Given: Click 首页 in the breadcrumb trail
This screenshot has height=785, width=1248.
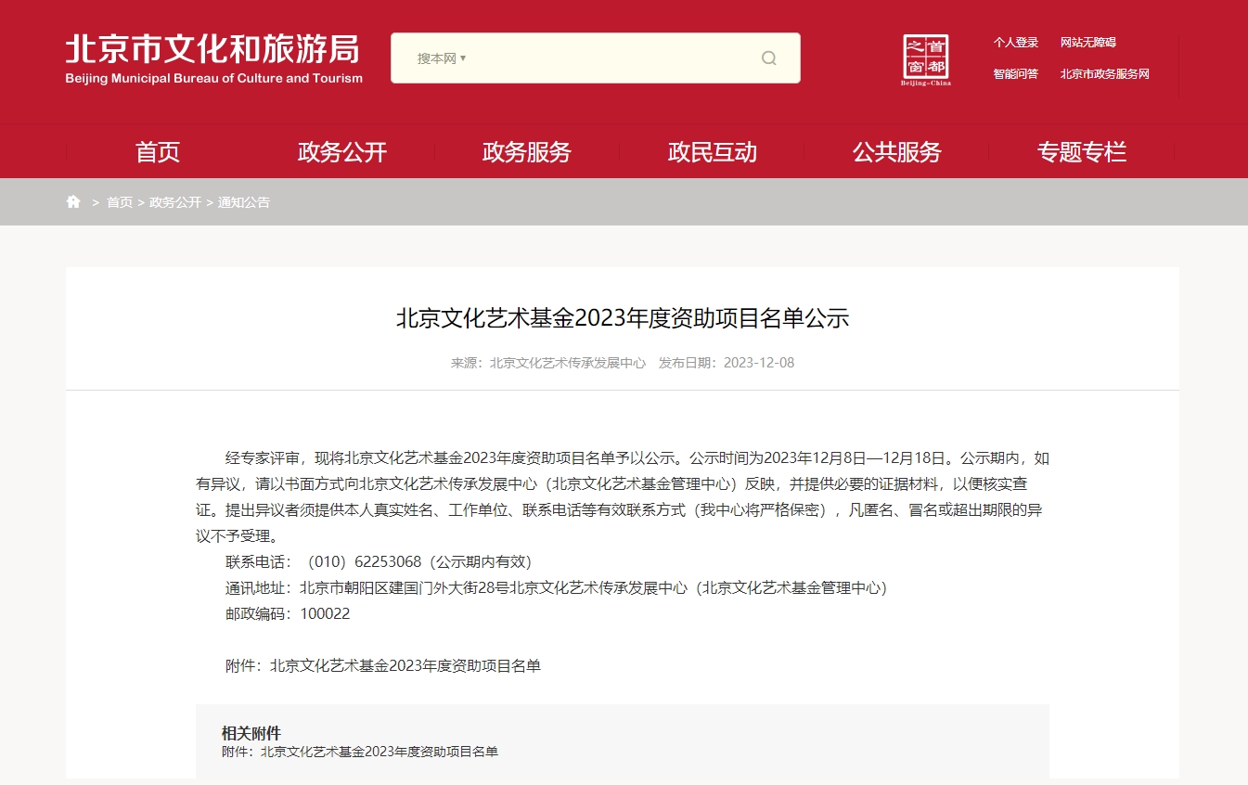Looking at the screenshot, I should pyautogui.click(x=120, y=202).
